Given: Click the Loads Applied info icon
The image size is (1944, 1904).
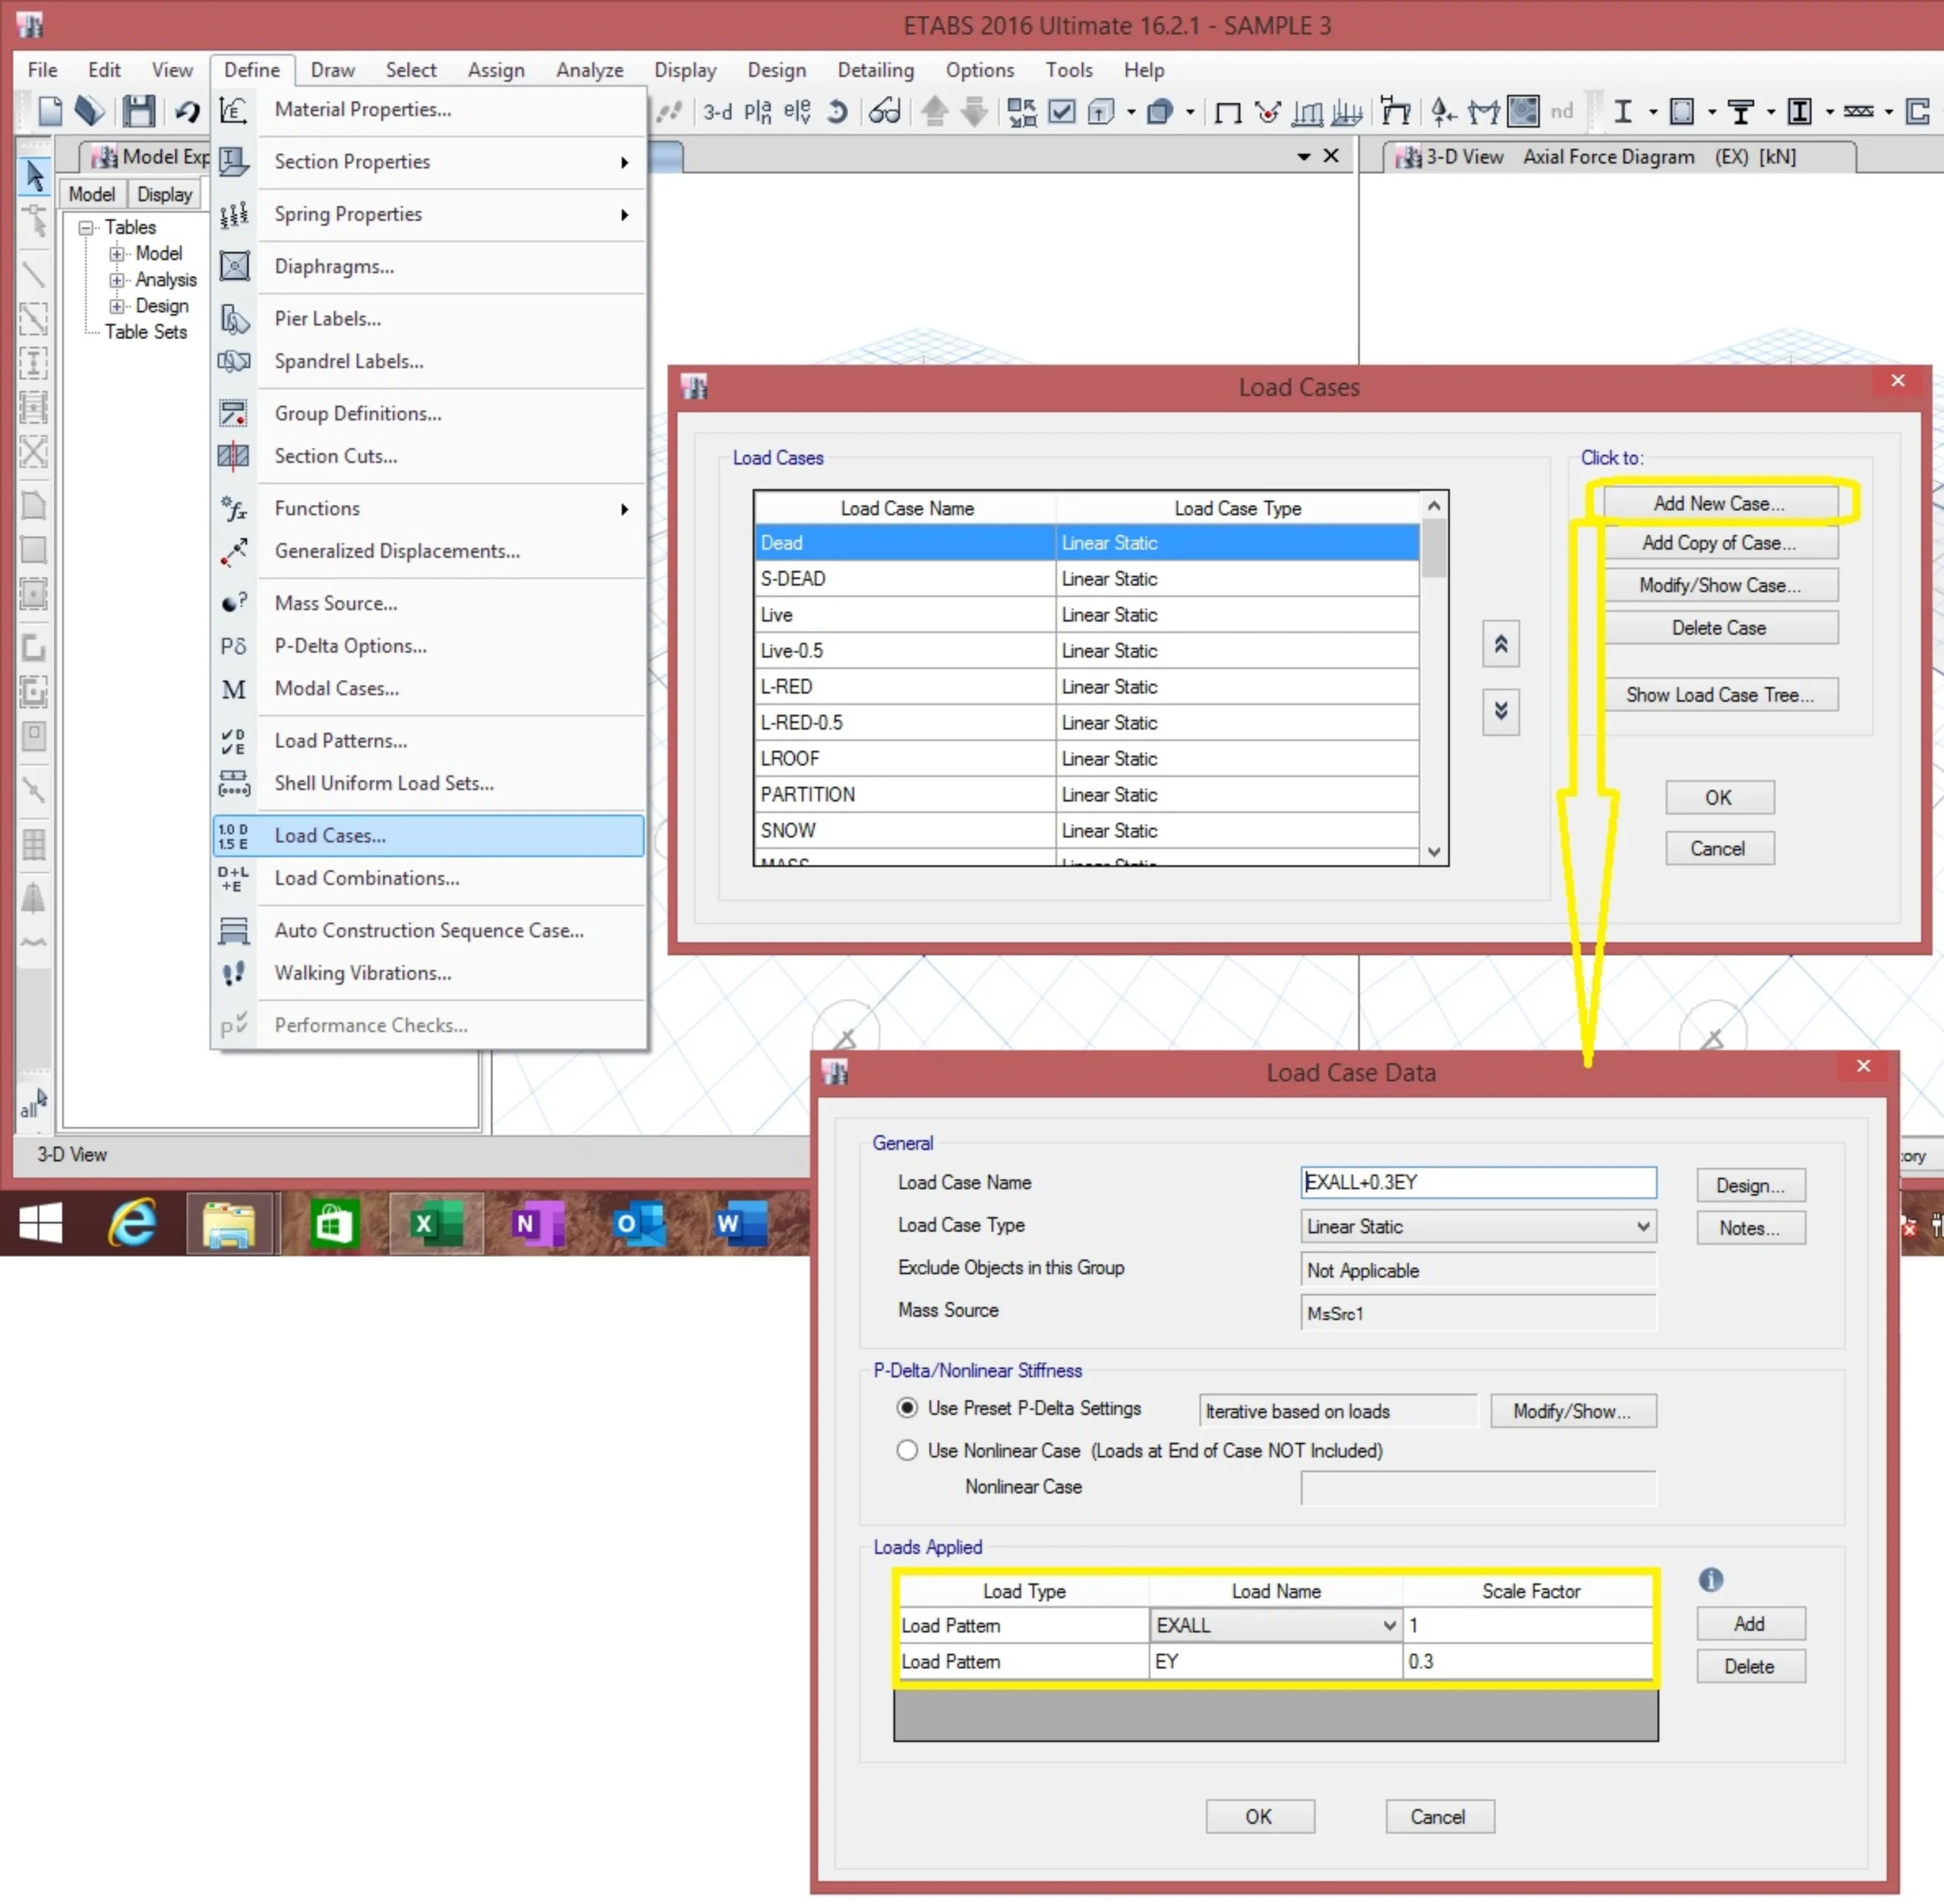Looking at the screenshot, I should [1710, 1579].
